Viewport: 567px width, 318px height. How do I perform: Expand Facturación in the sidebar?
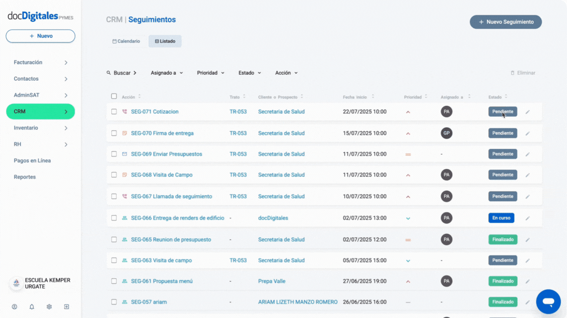tap(41, 62)
